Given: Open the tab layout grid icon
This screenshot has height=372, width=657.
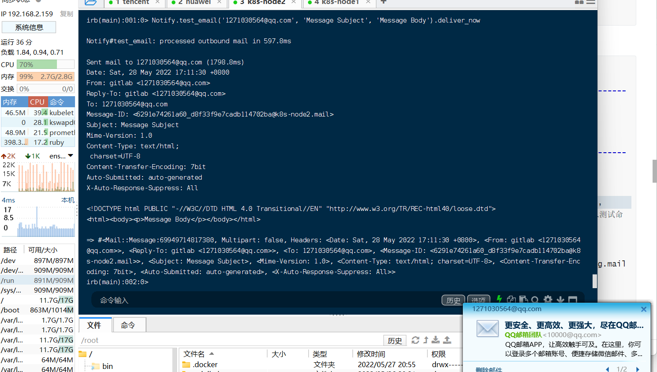Looking at the screenshot, I should pyautogui.click(x=579, y=2).
